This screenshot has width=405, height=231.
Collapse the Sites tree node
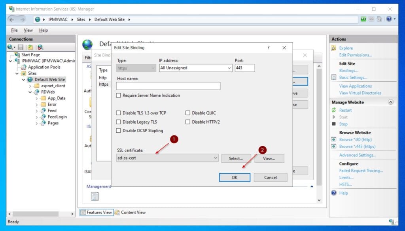[x=17, y=73]
